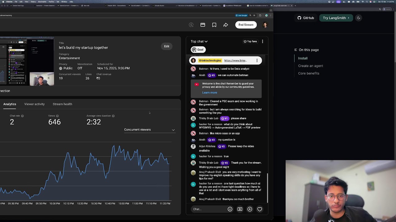Switch to the Viewer activity tab
Viewport: 396px width, 222px height.
(34, 104)
